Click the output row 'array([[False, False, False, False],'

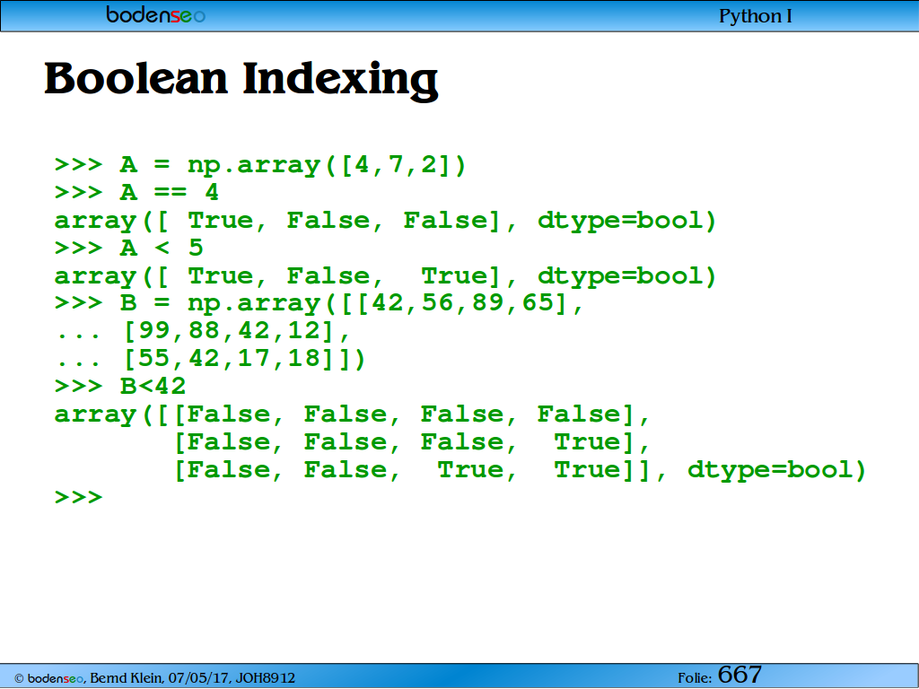(352, 414)
